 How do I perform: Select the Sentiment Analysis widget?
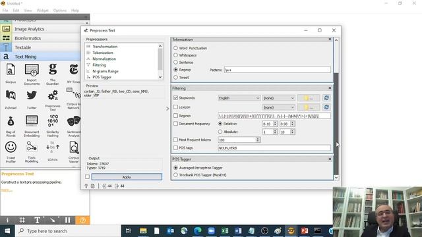tap(73, 126)
